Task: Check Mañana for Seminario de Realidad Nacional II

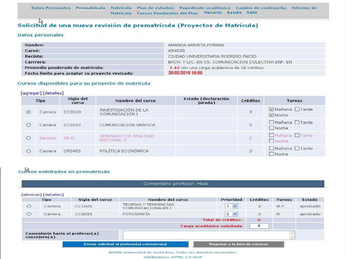Action: tap(271, 135)
